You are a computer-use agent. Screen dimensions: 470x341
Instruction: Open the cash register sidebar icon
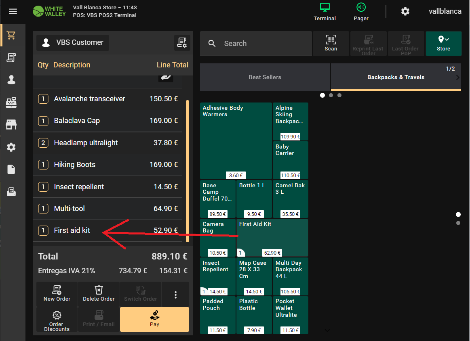click(11, 103)
